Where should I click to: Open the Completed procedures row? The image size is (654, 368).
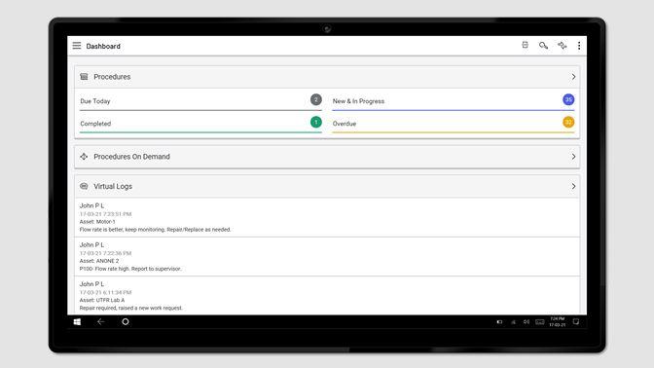click(x=200, y=124)
